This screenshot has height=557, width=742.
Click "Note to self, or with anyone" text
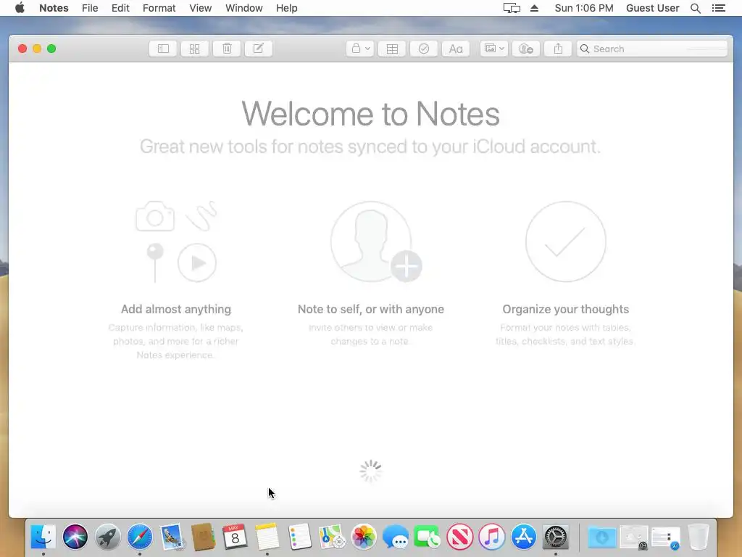[x=371, y=309]
